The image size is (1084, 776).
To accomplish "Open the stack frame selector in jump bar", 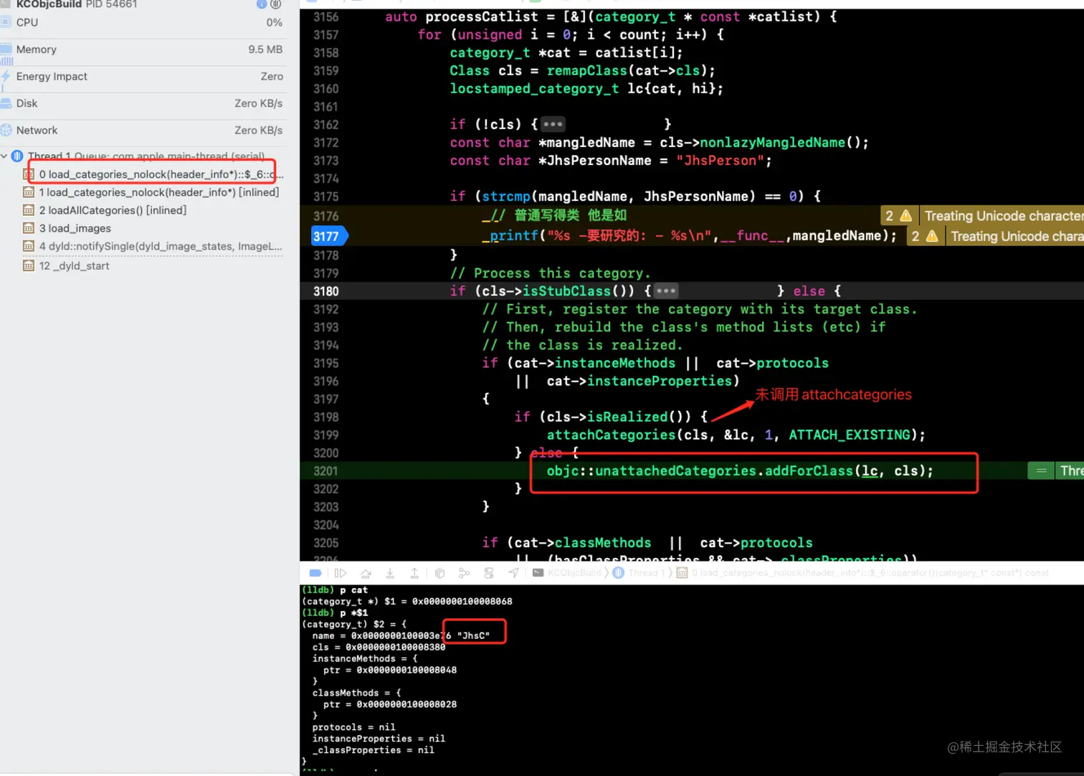I will (862, 573).
